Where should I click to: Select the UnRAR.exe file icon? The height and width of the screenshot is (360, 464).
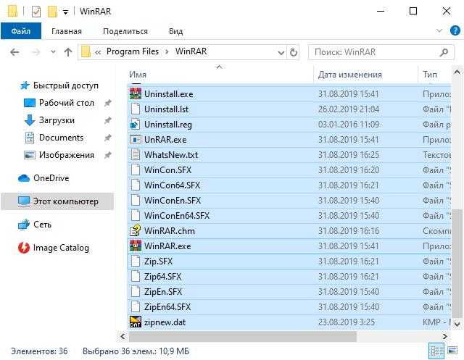pos(136,140)
